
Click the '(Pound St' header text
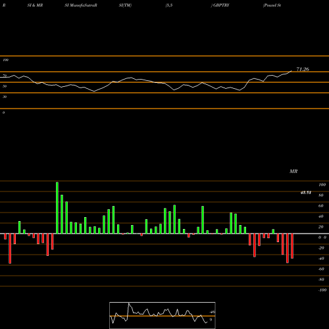[x=272, y=5]
